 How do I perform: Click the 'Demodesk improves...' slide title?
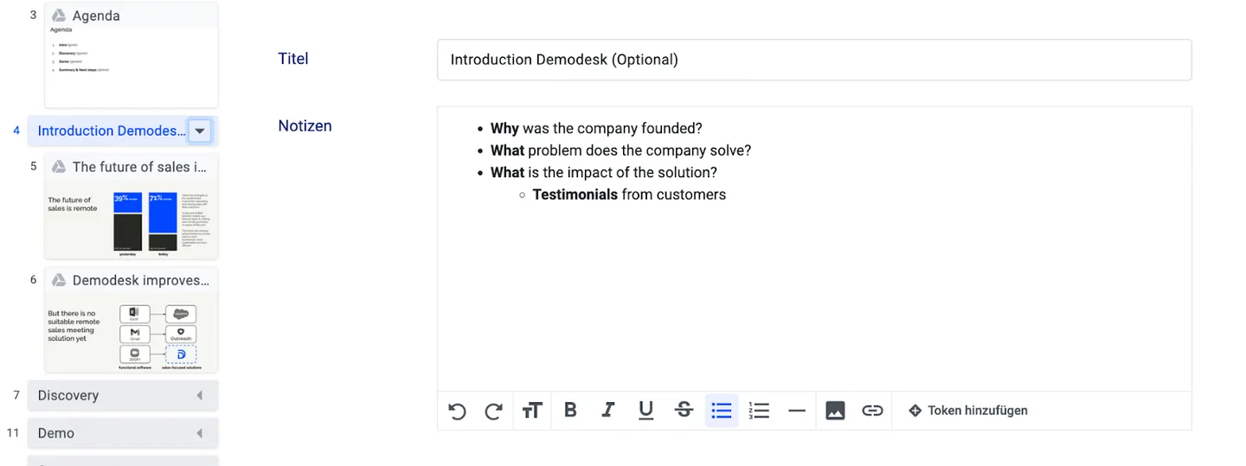coord(141,280)
